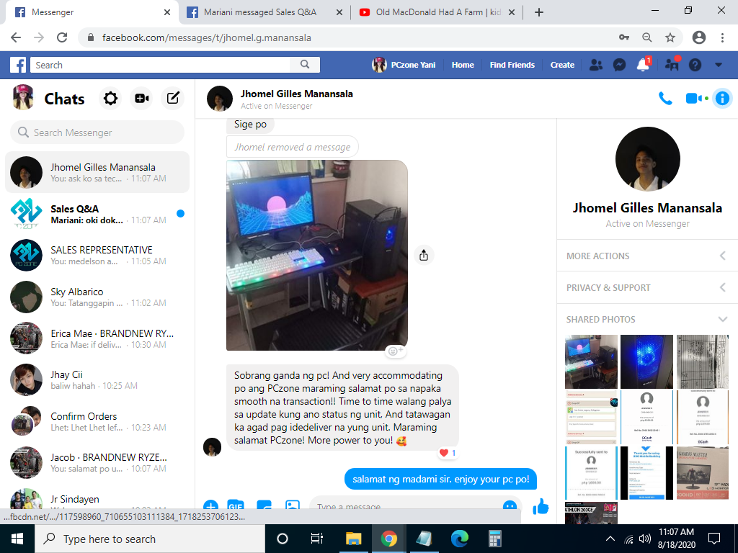Share the PC setup photo

point(424,255)
